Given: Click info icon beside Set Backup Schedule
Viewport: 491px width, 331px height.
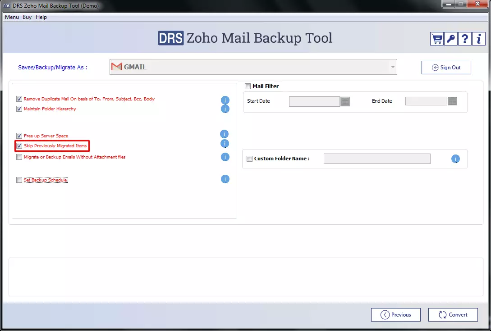Looking at the screenshot, I should coord(225,179).
